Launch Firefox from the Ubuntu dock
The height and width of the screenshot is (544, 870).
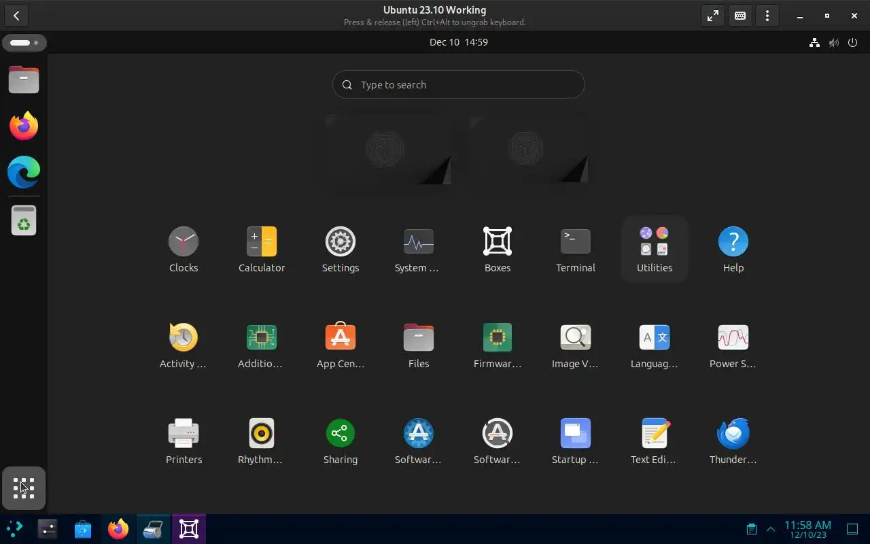(x=24, y=126)
